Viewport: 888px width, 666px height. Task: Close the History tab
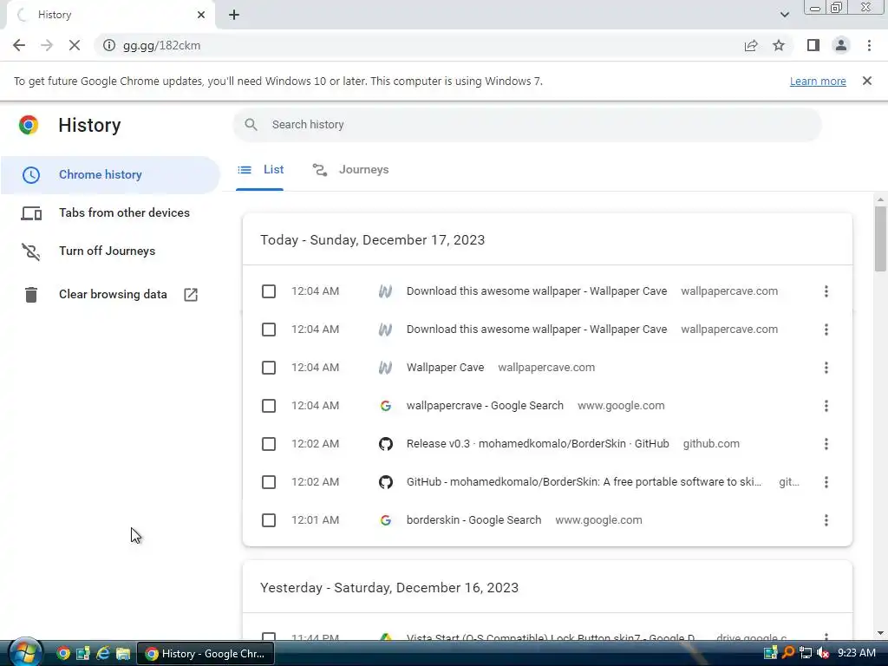(x=201, y=15)
